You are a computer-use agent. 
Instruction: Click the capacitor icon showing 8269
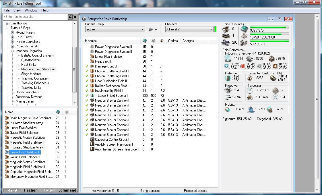pos(250,78)
